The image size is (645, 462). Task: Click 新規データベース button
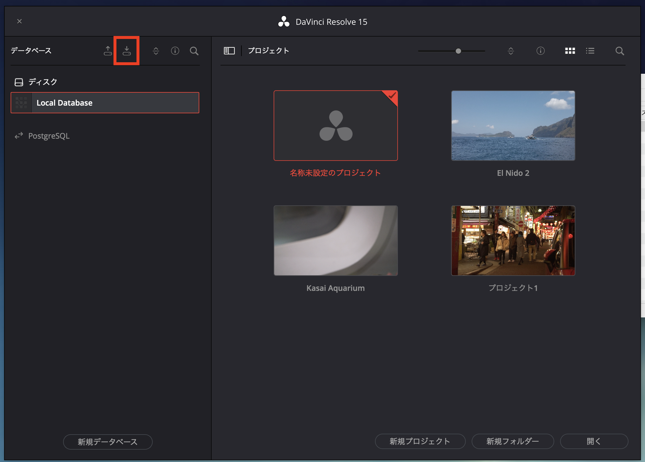(108, 442)
